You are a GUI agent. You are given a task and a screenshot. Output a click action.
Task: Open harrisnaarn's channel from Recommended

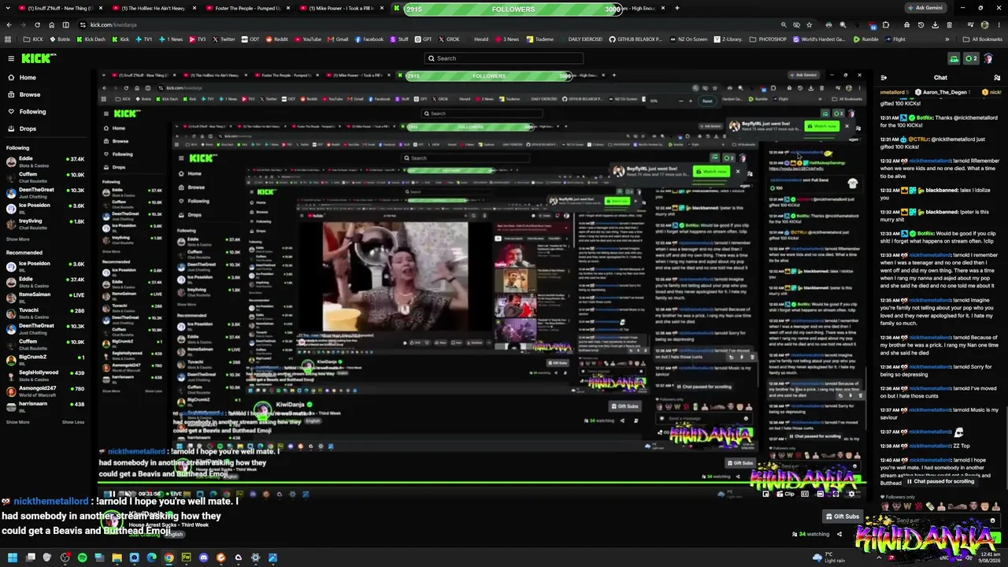[x=46, y=406]
